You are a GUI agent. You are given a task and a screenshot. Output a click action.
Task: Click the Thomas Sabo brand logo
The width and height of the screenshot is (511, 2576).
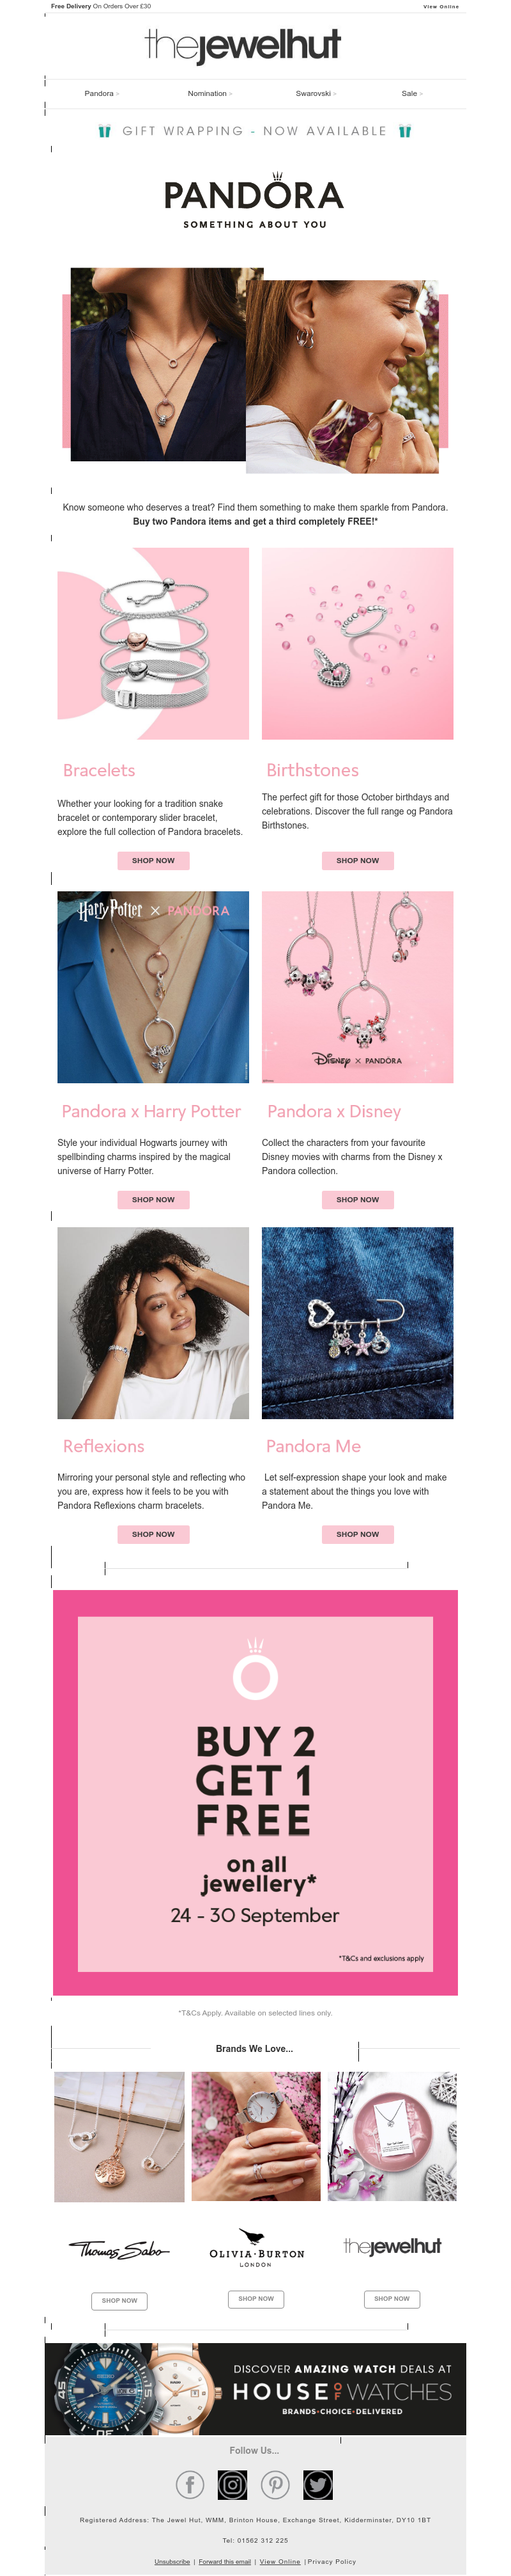tap(119, 2250)
